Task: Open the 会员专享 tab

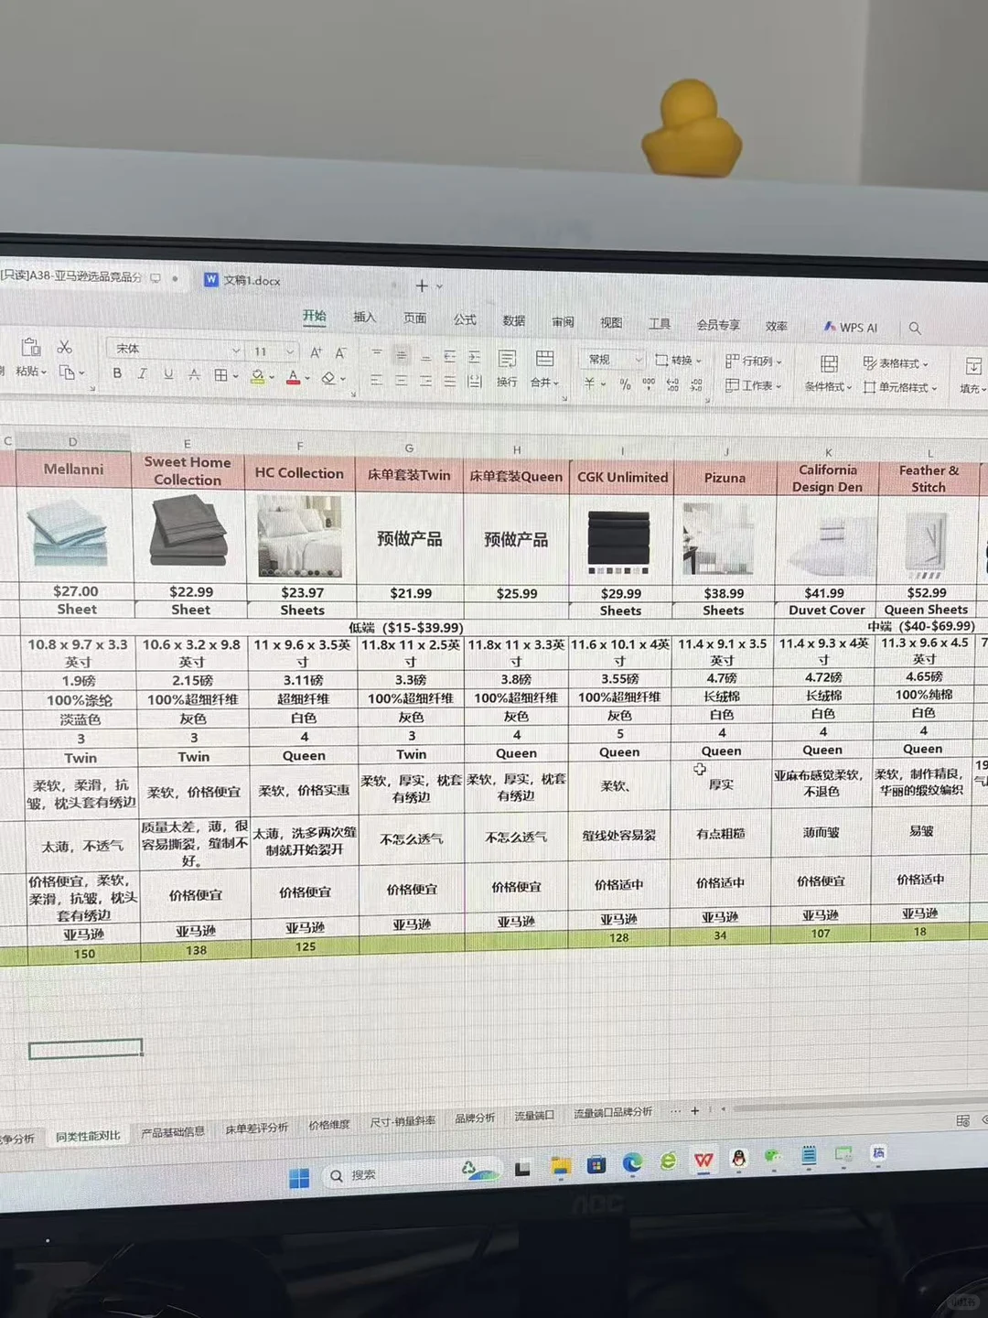Action: click(718, 324)
